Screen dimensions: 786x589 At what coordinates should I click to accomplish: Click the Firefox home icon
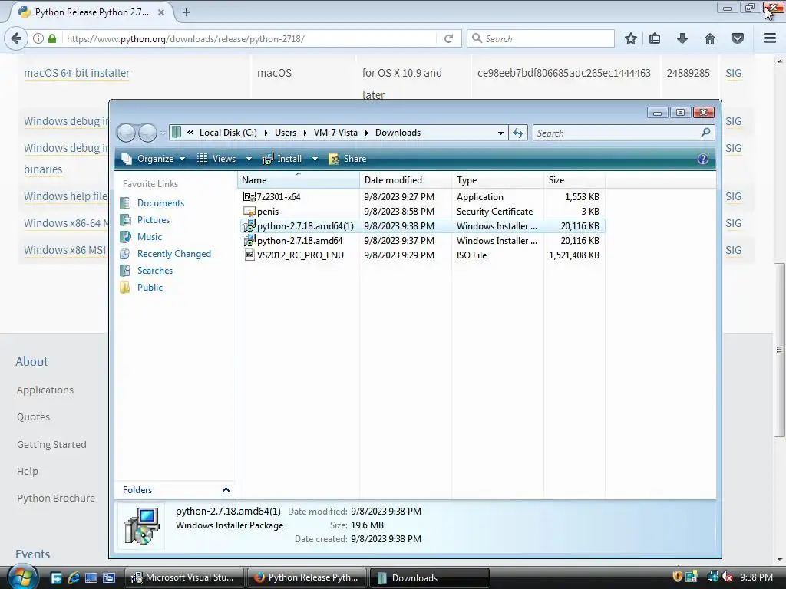(x=710, y=38)
